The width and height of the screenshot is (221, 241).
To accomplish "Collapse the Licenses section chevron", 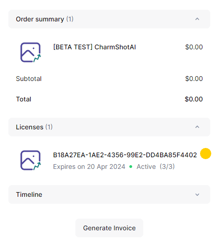I will coord(197,127).
